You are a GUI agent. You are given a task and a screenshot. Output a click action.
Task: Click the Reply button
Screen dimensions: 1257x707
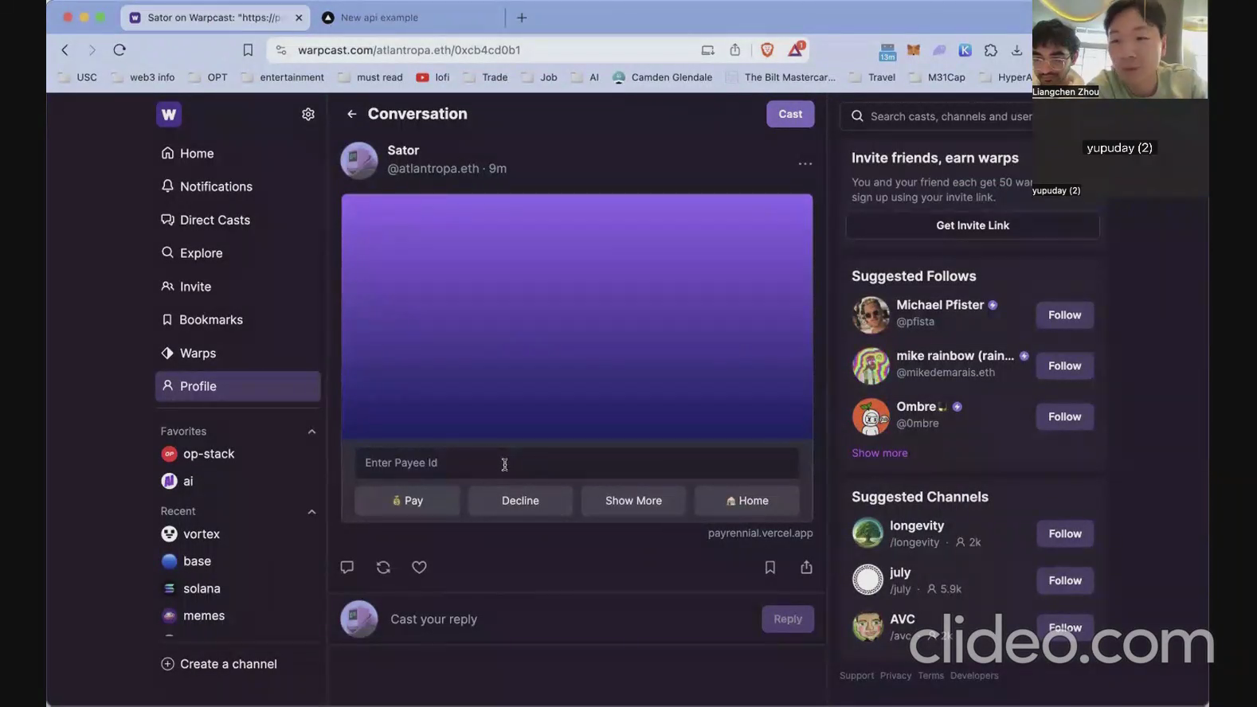pyautogui.click(x=788, y=619)
